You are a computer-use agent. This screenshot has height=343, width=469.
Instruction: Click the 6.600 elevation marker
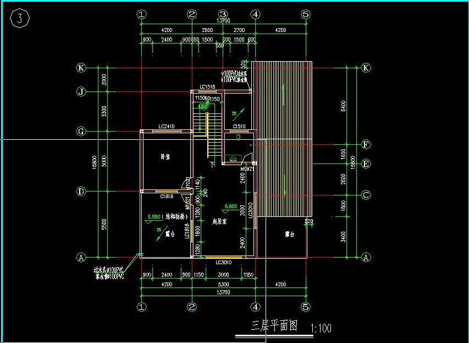230,206
